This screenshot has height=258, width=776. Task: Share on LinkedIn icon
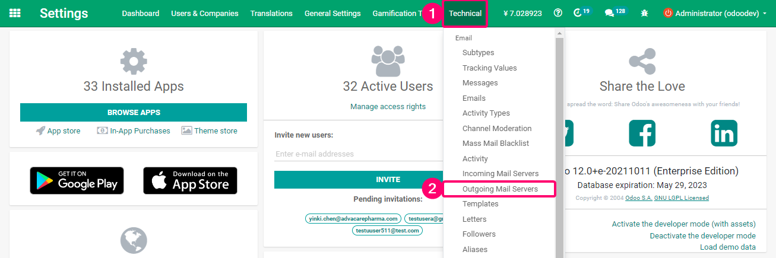724,133
